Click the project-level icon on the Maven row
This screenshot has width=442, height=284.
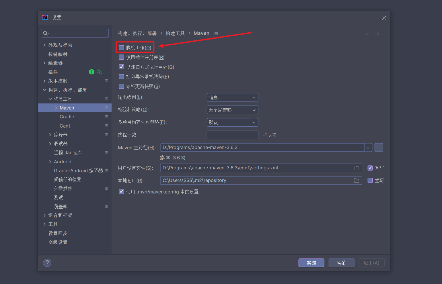click(x=107, y=108)
